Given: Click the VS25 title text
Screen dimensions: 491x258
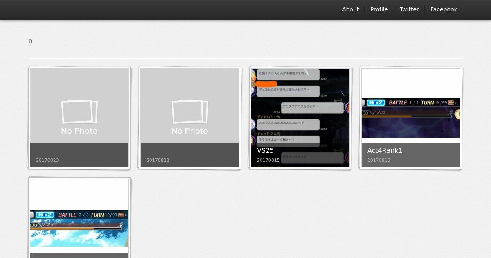Looking at the screenshot, I should coord(265,150).
